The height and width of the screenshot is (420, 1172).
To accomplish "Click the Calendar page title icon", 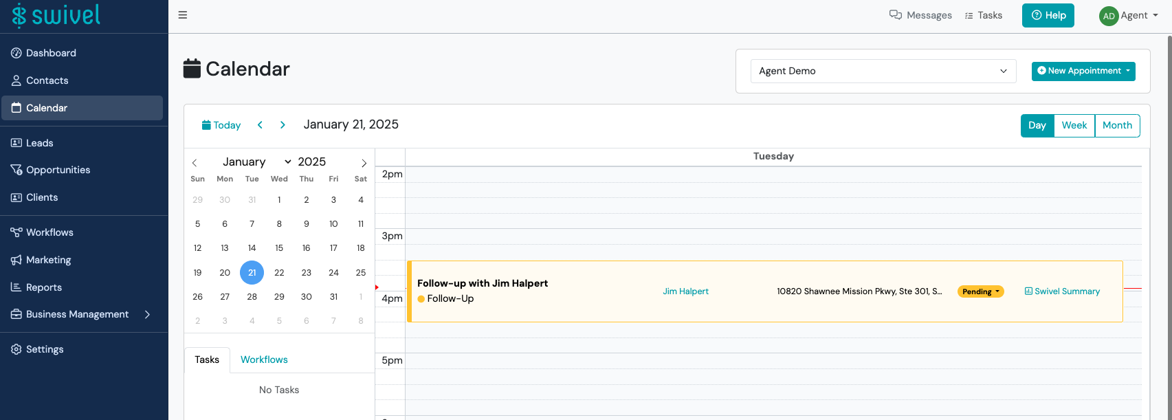I will point(192,69).
